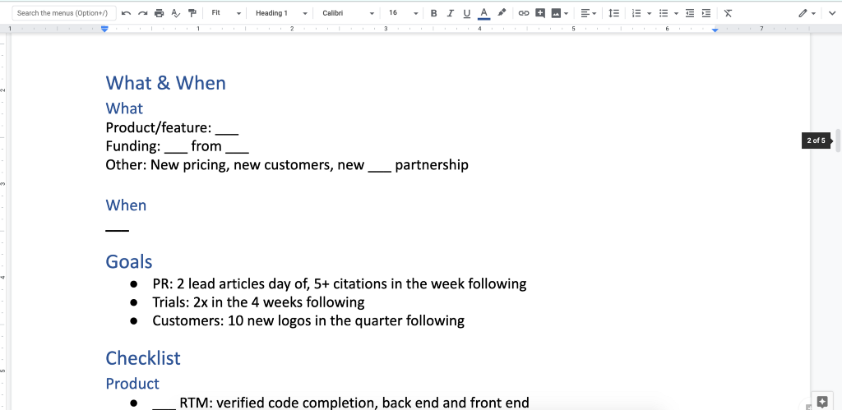842x410 pixels.
Task: Open line spacing options
Action: (x=613, y=13)
